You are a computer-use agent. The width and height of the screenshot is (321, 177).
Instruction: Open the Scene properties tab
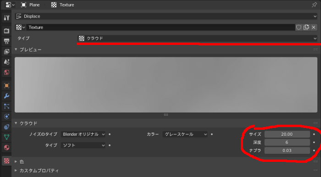[x=6, y=61]
